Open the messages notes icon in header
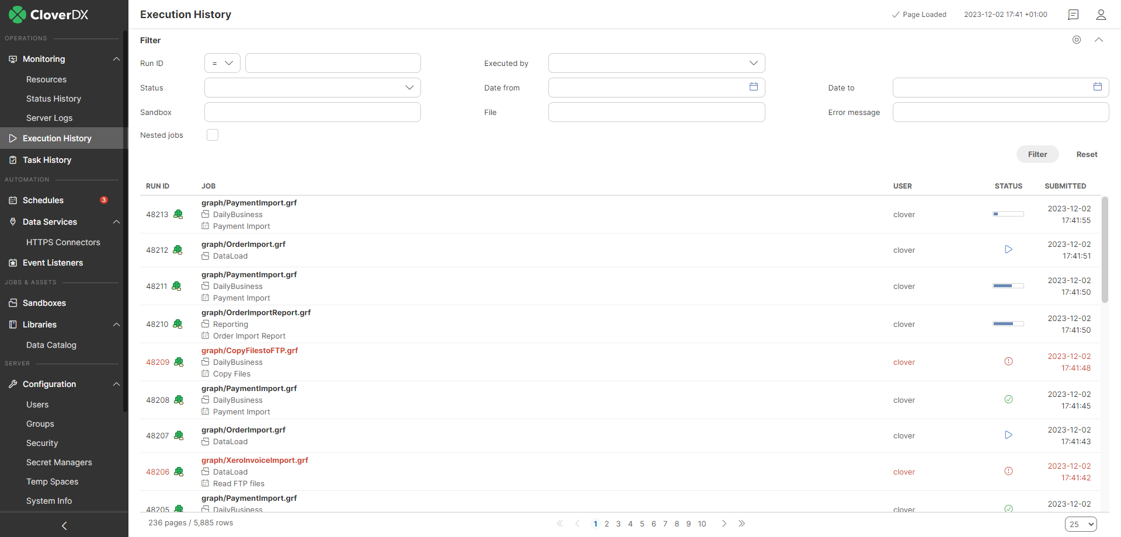The width and height of the screenshot is (1121, 537). click(x=1073, y=15)
